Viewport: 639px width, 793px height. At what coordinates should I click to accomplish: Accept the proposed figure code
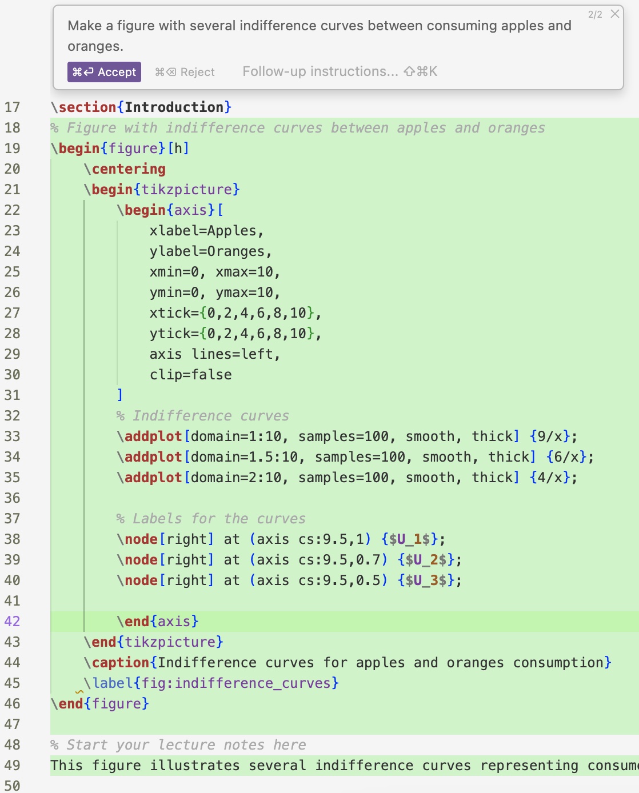(x=104, y=72)
